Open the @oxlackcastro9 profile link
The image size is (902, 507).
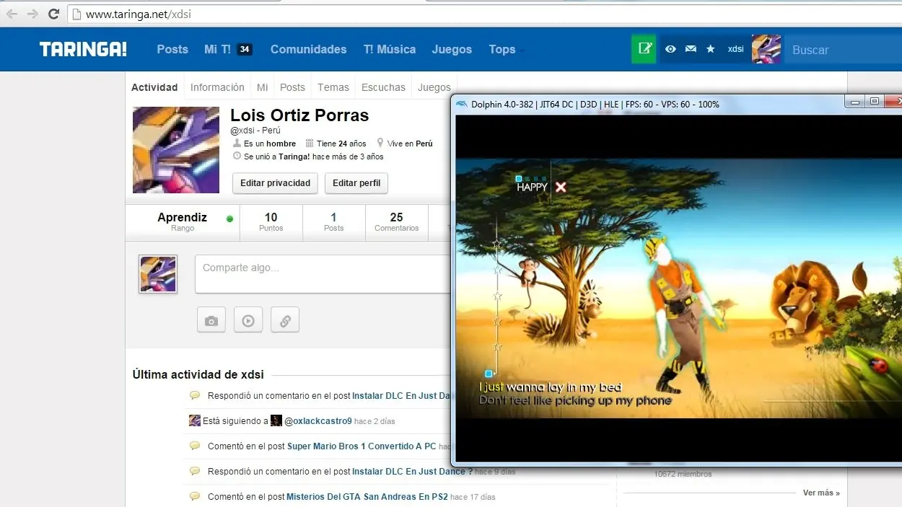(x=318, y=421)
